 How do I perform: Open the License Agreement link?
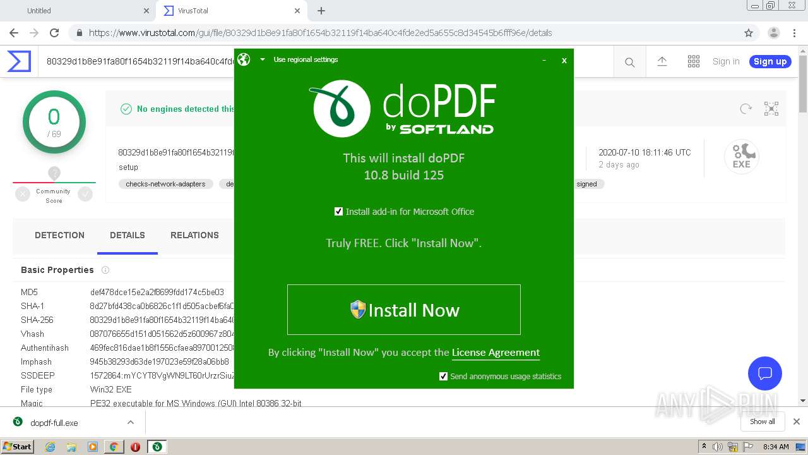click(x=496, y=353)
